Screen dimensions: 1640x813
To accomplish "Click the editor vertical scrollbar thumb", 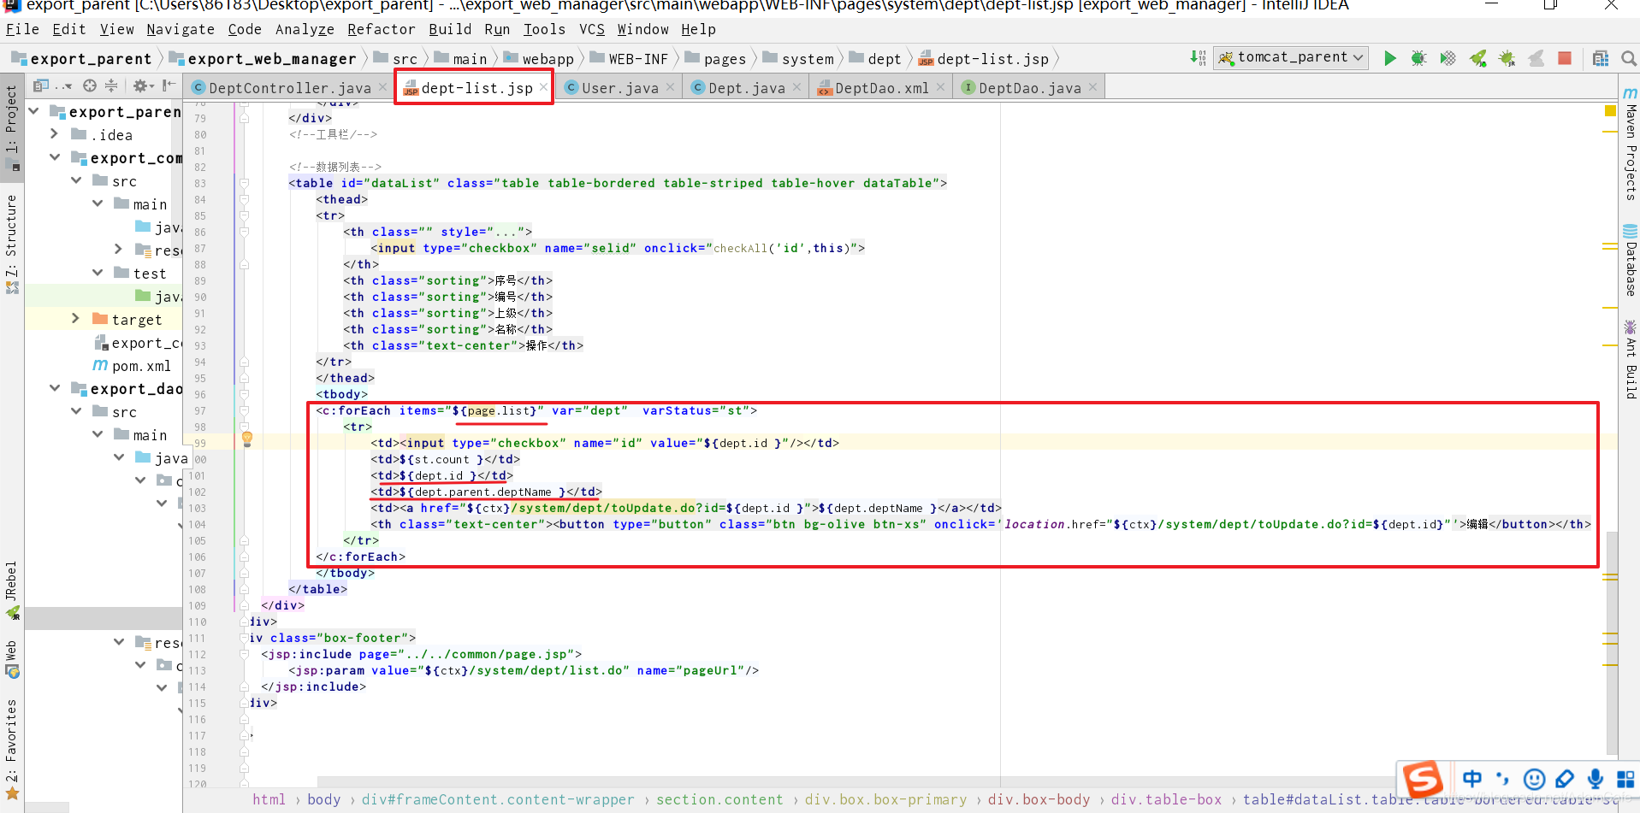I will click(1612, 641).
